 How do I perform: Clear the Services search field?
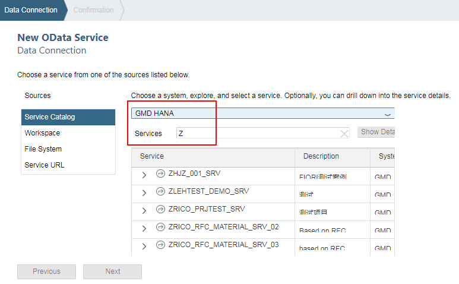click(344, 134)
